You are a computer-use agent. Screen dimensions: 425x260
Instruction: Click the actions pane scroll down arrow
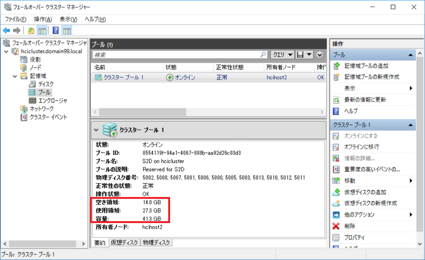420,244
